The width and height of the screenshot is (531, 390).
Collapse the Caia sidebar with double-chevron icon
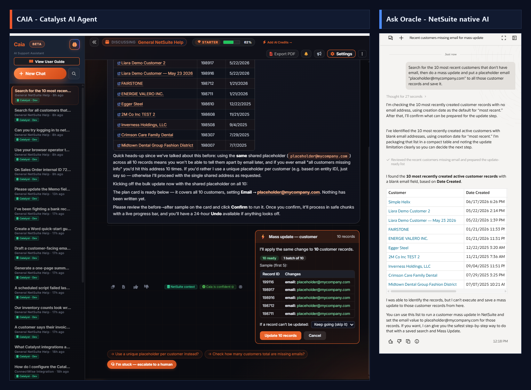pyautogui.click(x=94, y=42)
